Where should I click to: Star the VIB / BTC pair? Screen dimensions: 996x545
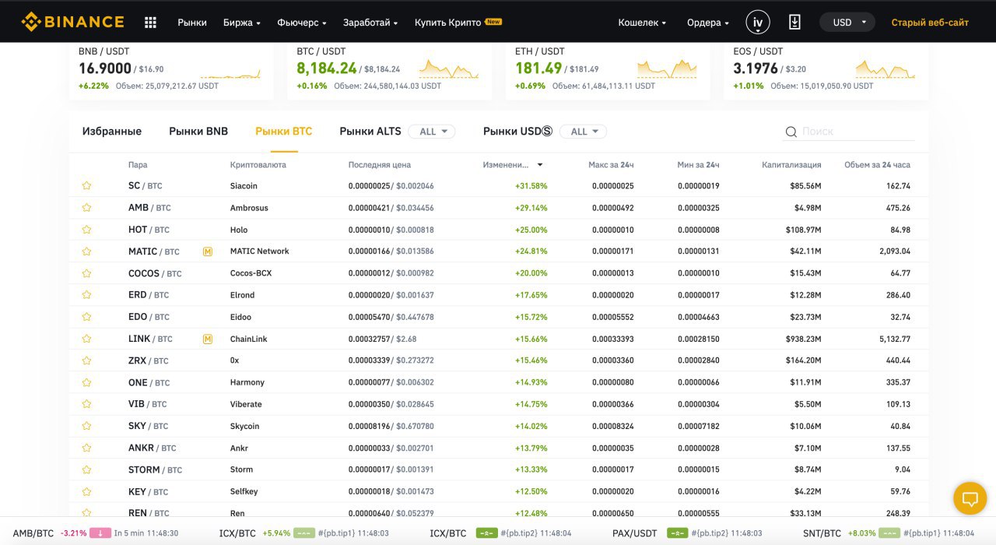[87, 404]
